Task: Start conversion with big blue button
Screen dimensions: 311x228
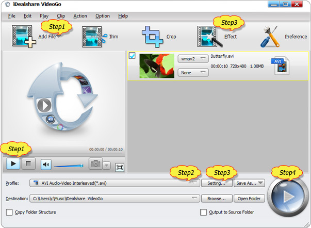Action: click(x=288, y=197)
